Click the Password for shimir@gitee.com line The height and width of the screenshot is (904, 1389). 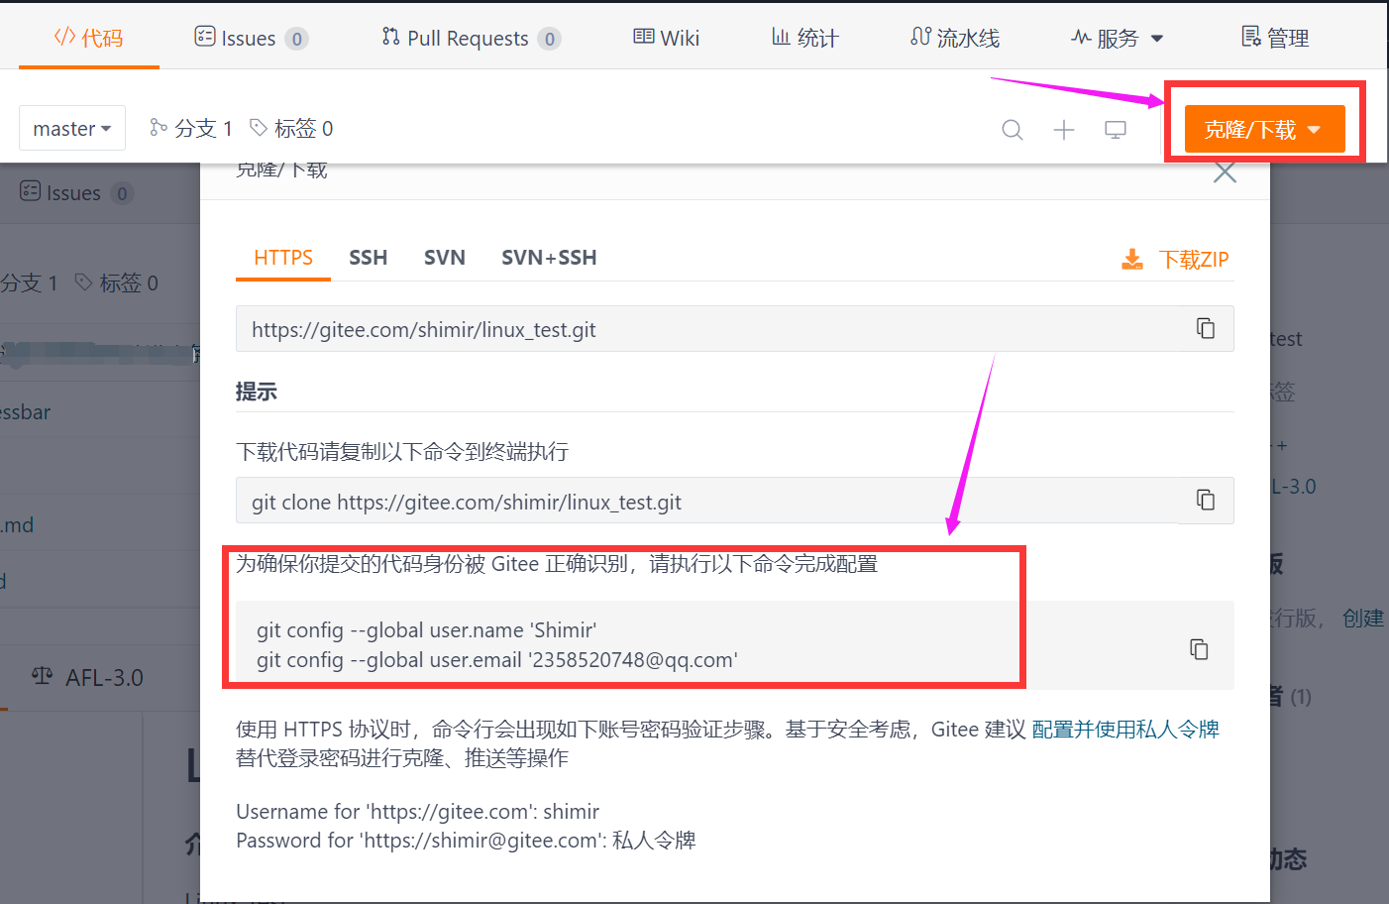point(466,841)
